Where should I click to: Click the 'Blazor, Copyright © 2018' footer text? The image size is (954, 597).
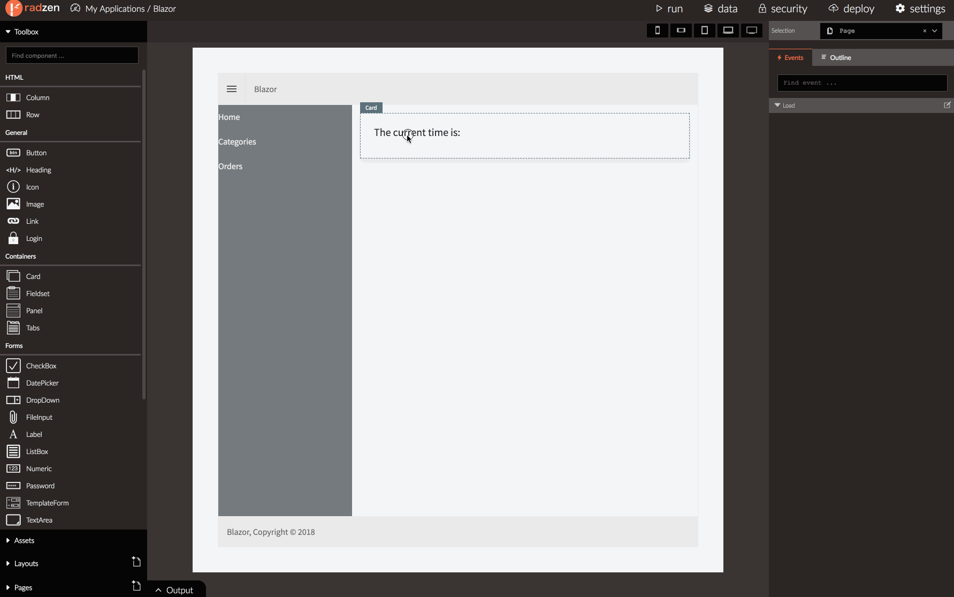pyautogui.click(x=271, y=532)
